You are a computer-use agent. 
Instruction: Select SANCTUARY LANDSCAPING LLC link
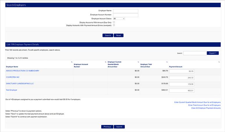(20, 84)
